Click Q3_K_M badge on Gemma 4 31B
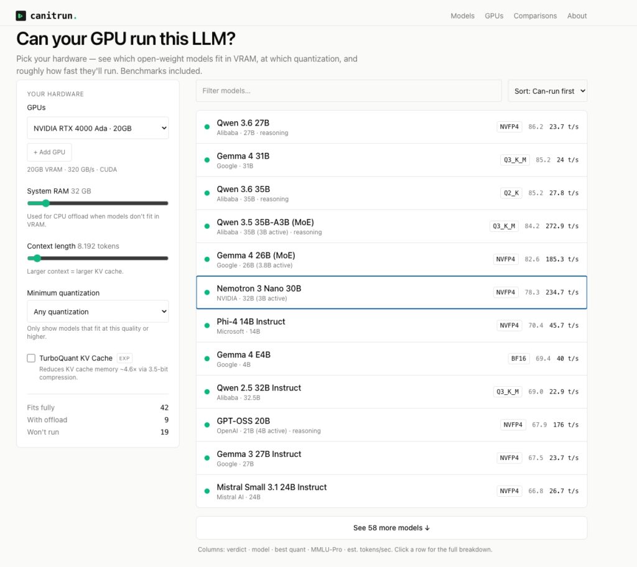 (x=514, y=160)
